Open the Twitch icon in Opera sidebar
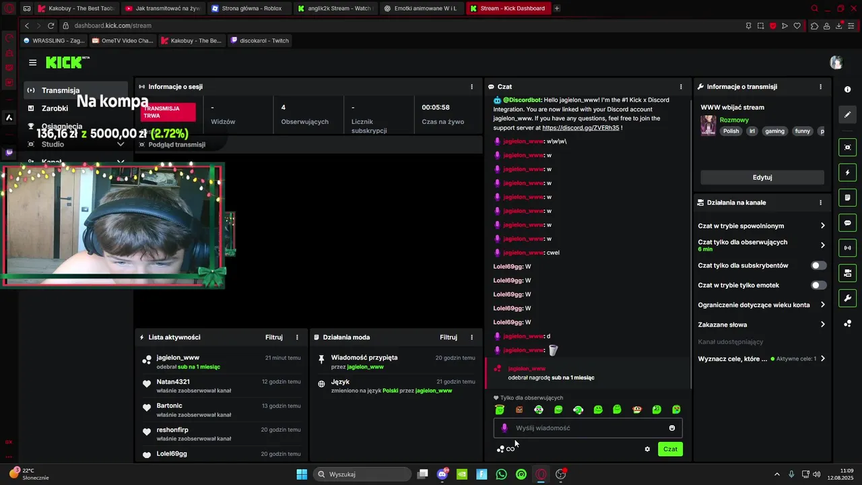Screen dimensions: 862x485 pos(9,152)
